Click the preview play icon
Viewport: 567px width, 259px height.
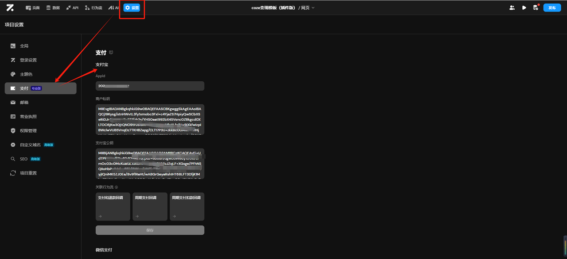point(524,8)
